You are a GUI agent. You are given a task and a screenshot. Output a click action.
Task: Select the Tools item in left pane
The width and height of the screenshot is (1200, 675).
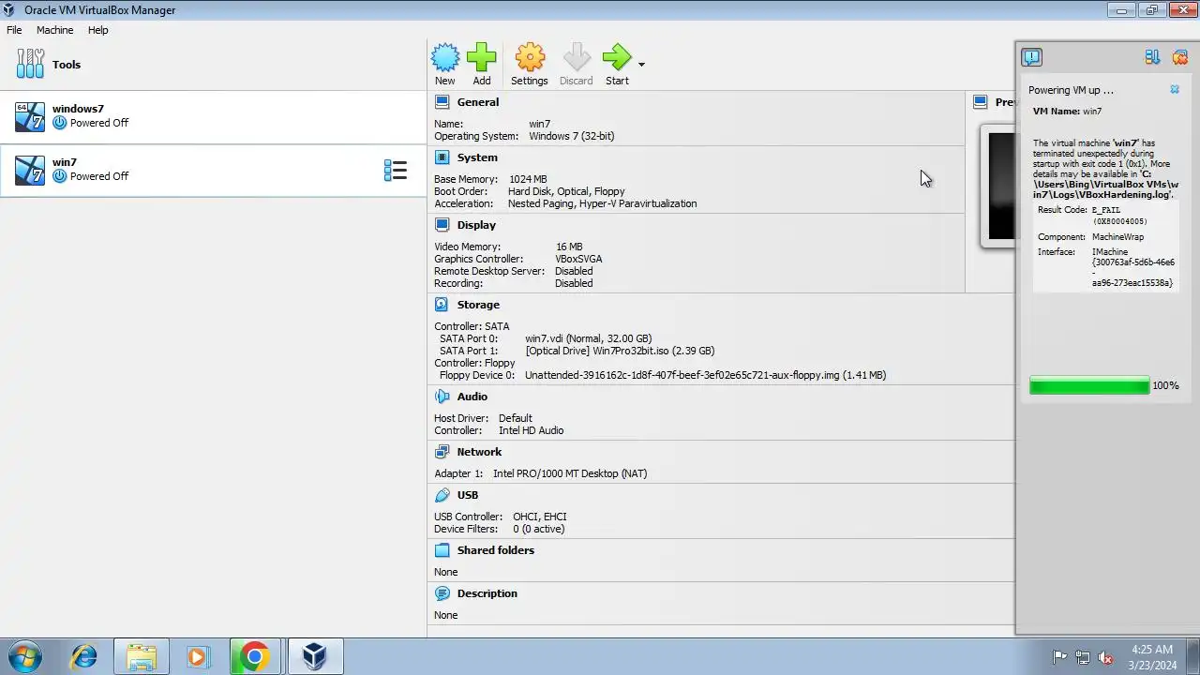213,65
